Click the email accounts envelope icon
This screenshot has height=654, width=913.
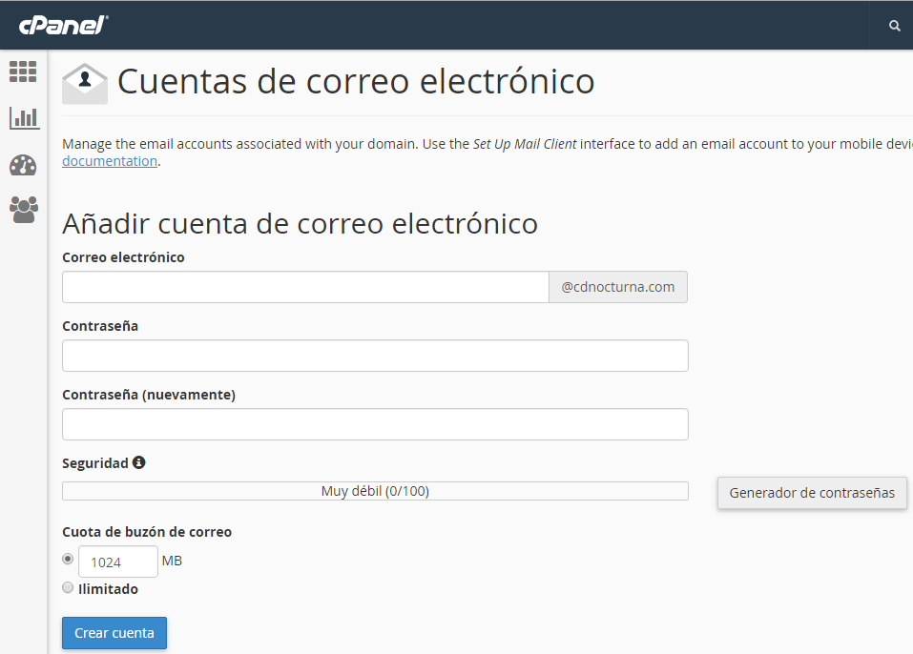85,83
